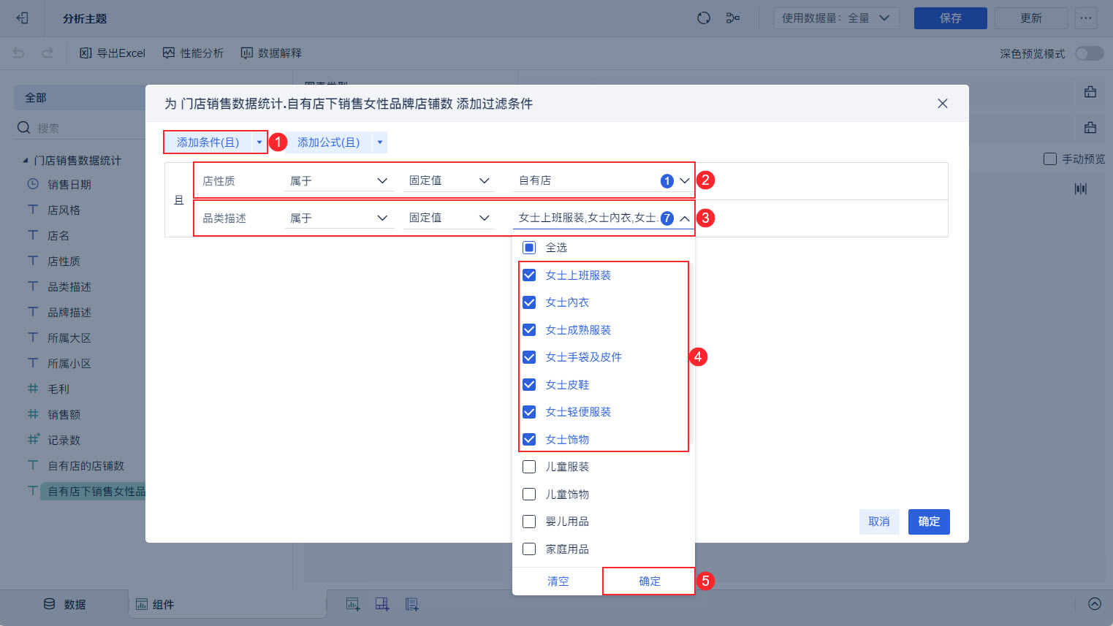This screenshot has width=1113, height=626.
Task: Select the 店风格 field
Action: [64, 210]
